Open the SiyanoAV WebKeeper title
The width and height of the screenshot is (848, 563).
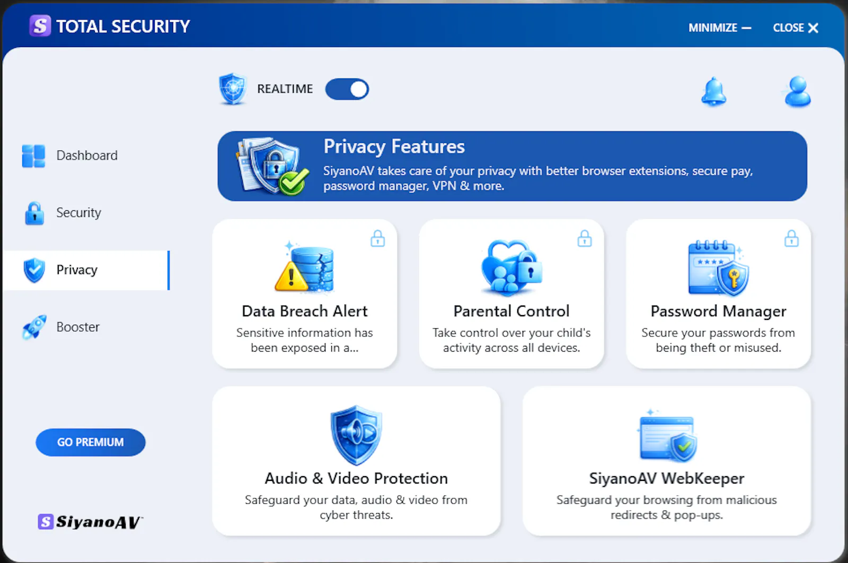coord(667,479)
